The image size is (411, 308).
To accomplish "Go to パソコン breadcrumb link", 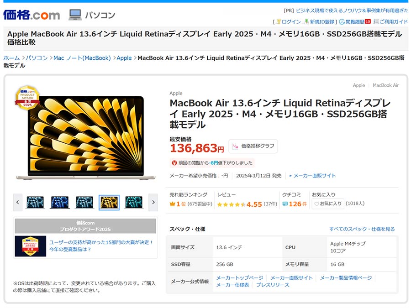I will (37, 58).
